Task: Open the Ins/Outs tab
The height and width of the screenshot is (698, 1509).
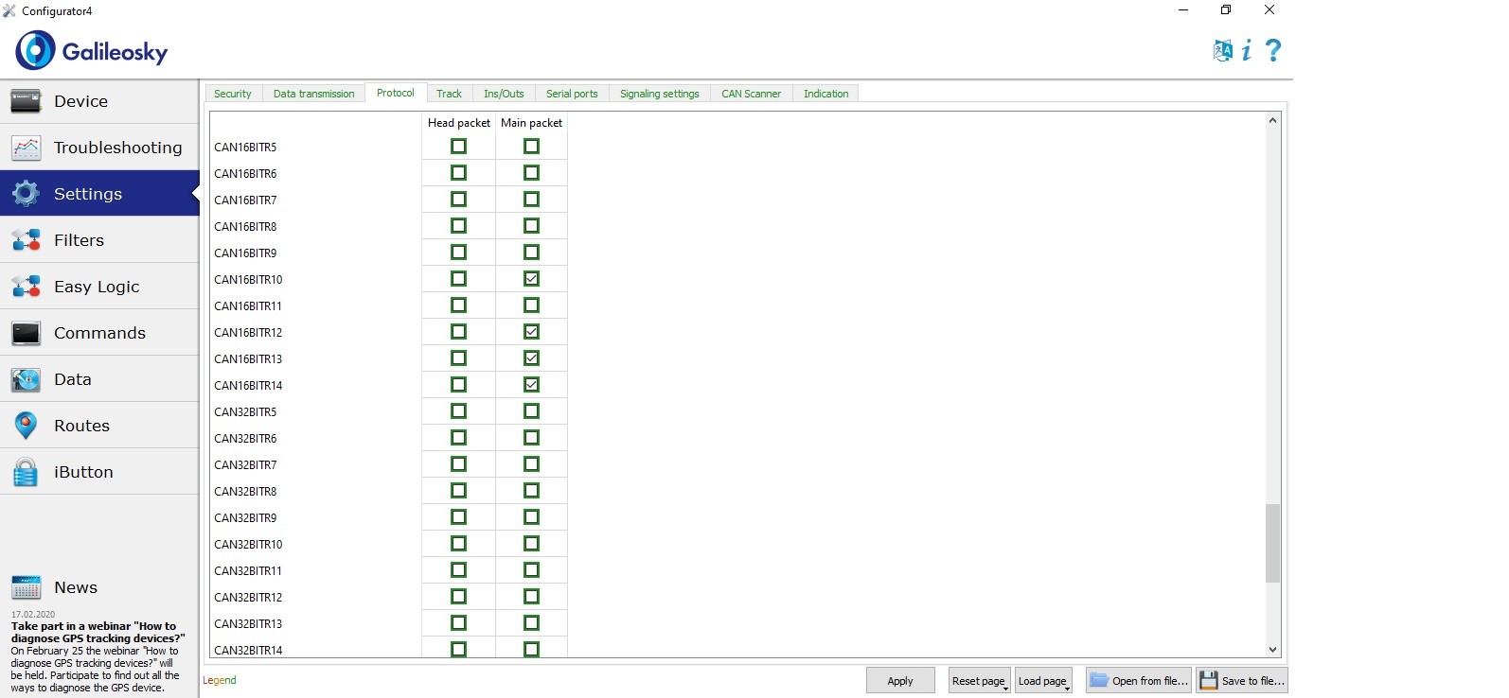Action: [x=504, y=94]
